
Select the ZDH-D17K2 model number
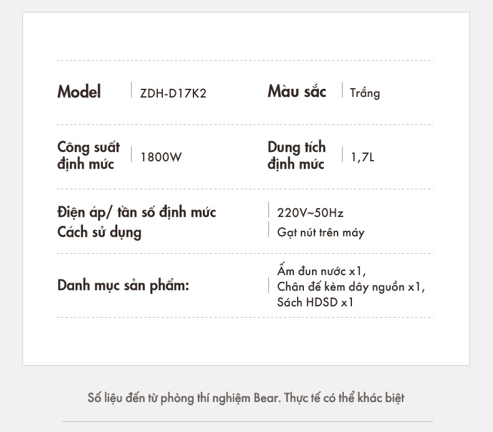(173, 94)
